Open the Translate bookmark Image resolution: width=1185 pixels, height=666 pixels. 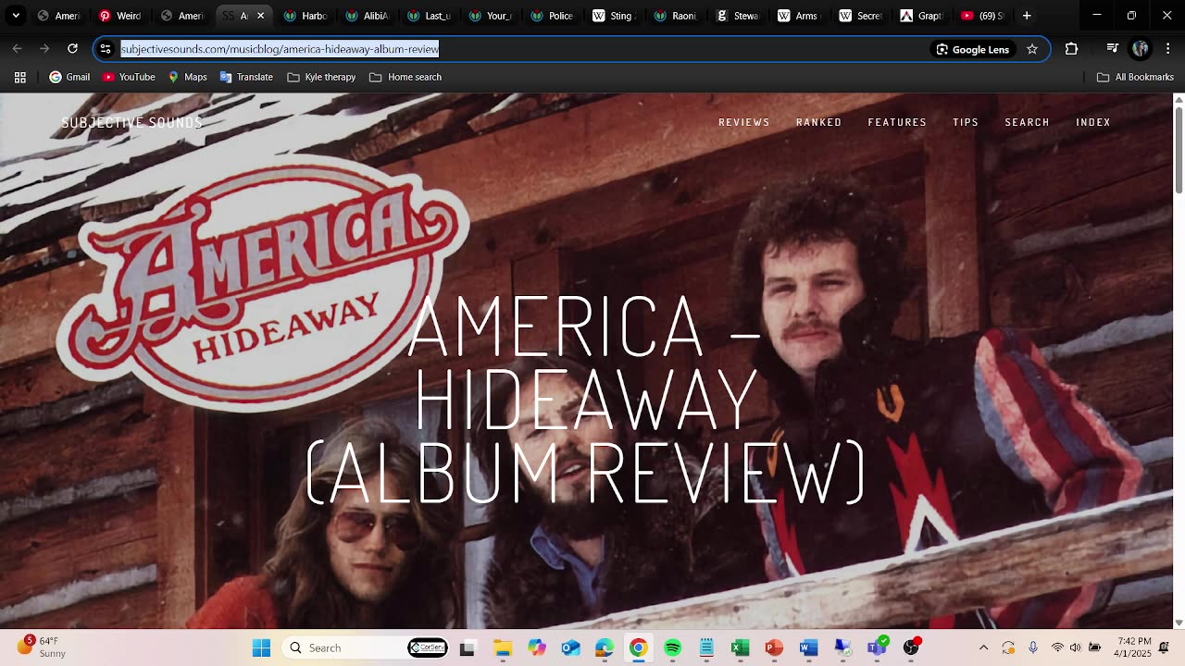coord(246,77)
